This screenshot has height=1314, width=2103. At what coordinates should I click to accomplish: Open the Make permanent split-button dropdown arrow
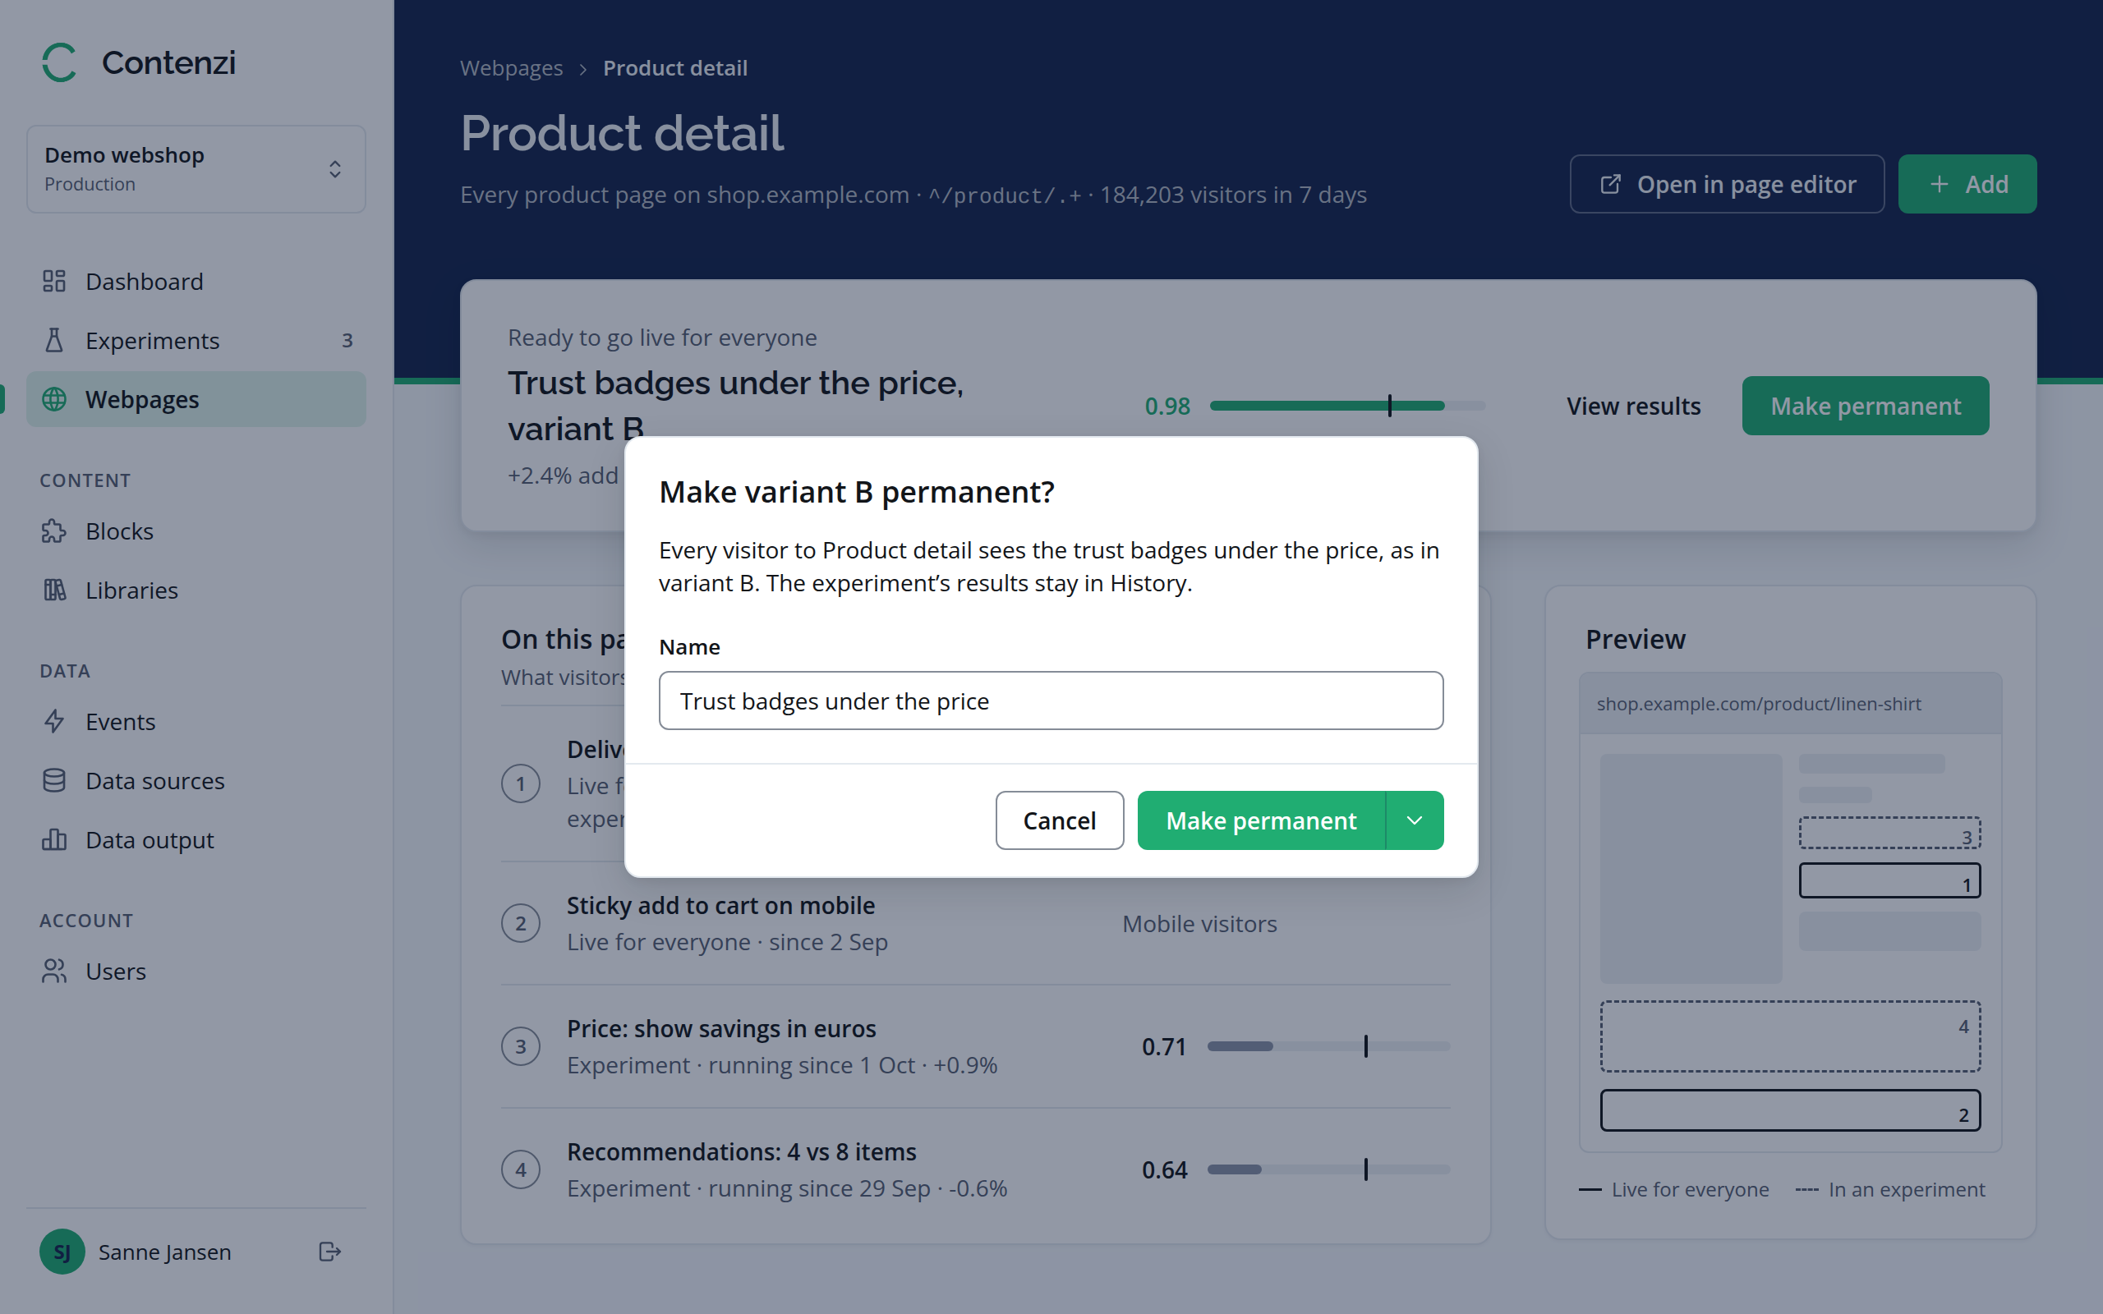pos(1415,820)
